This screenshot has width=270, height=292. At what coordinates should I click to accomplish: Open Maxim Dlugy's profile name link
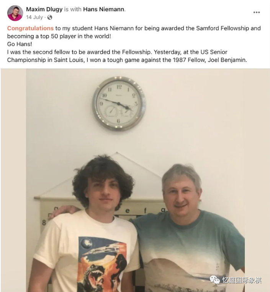[44, 9]
